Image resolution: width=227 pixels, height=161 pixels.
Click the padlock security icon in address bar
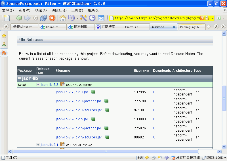point(207,18)
